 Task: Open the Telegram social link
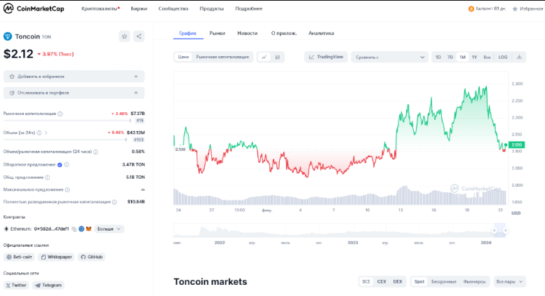(48, 285)
